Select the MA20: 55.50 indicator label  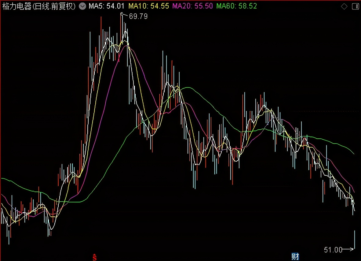click(x=193, y=6)
